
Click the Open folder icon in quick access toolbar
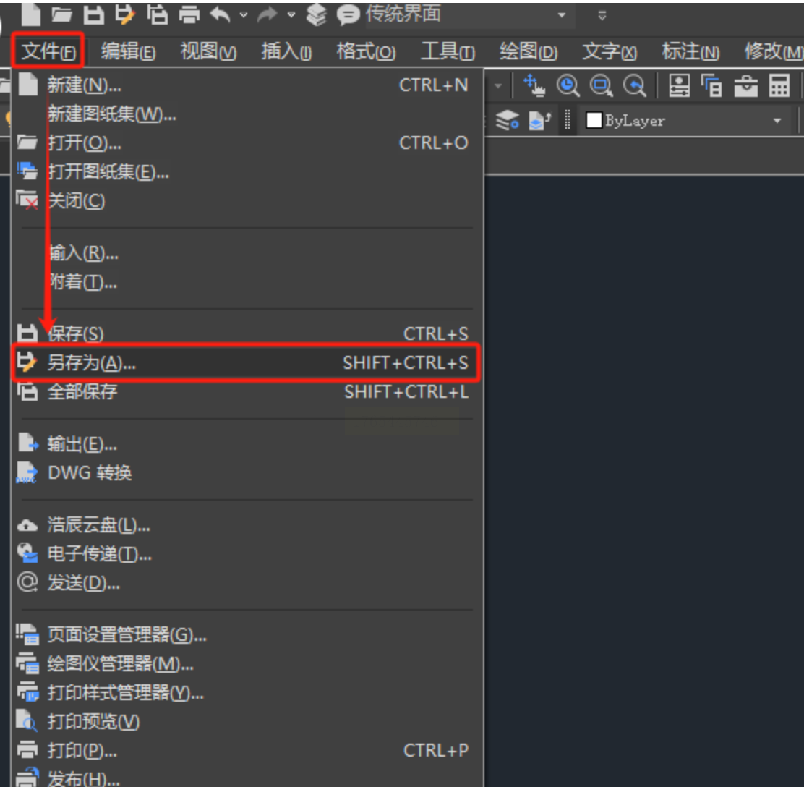(61, 14)
